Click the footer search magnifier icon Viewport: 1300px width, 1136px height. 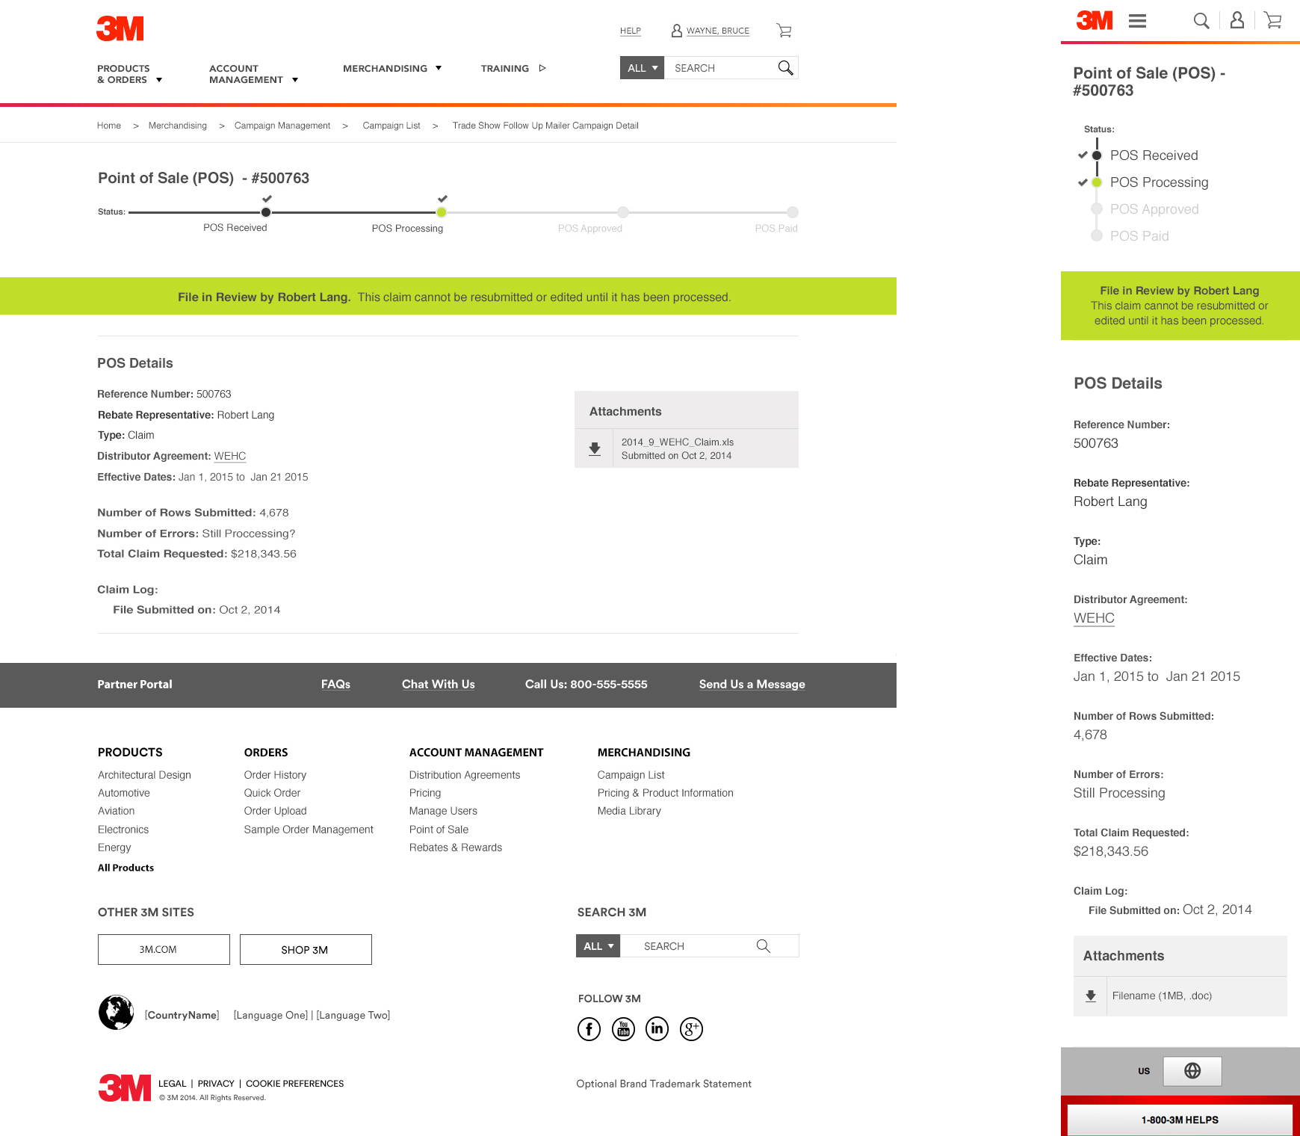click(763, 946)
